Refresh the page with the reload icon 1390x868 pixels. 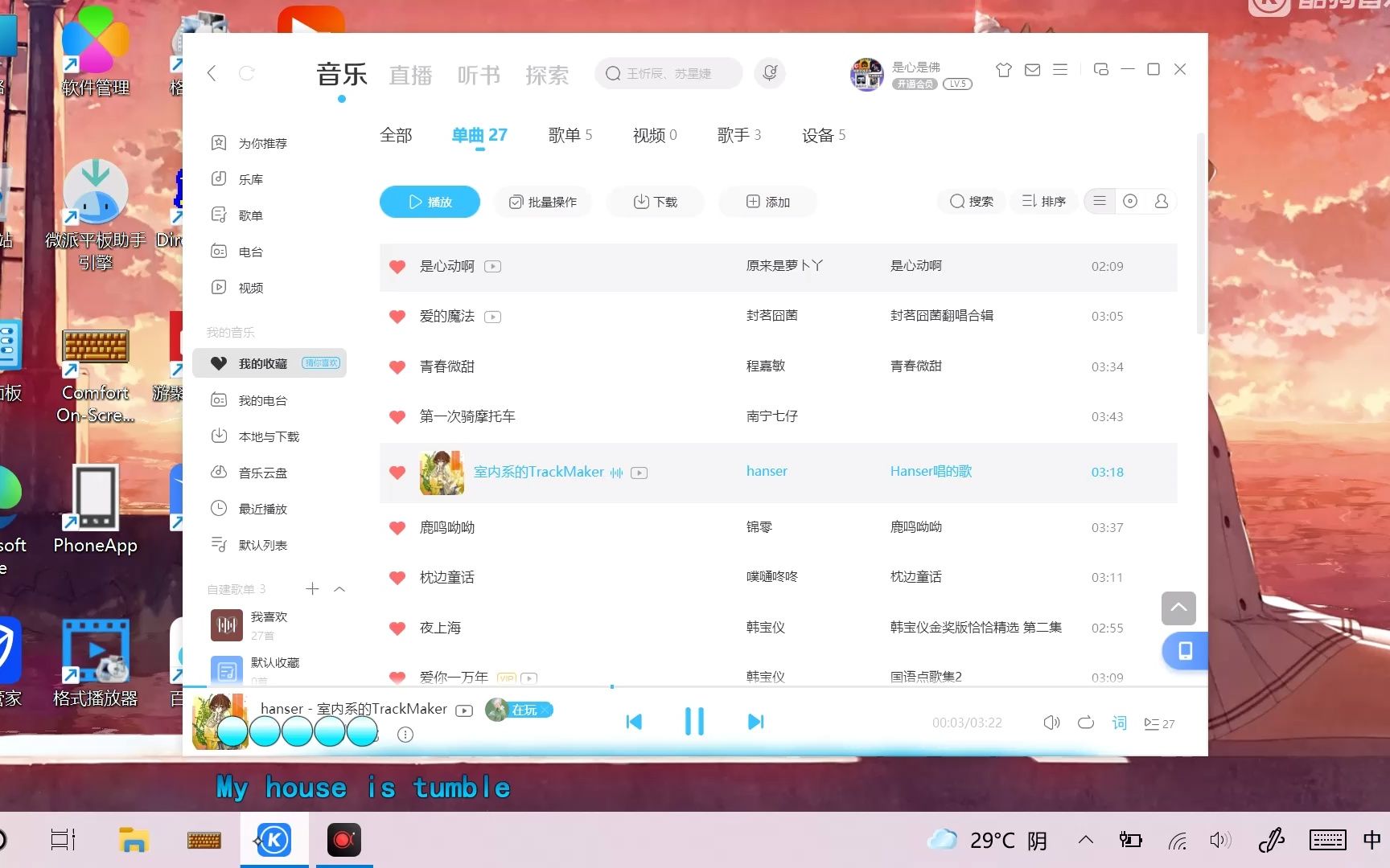point(247,73)
